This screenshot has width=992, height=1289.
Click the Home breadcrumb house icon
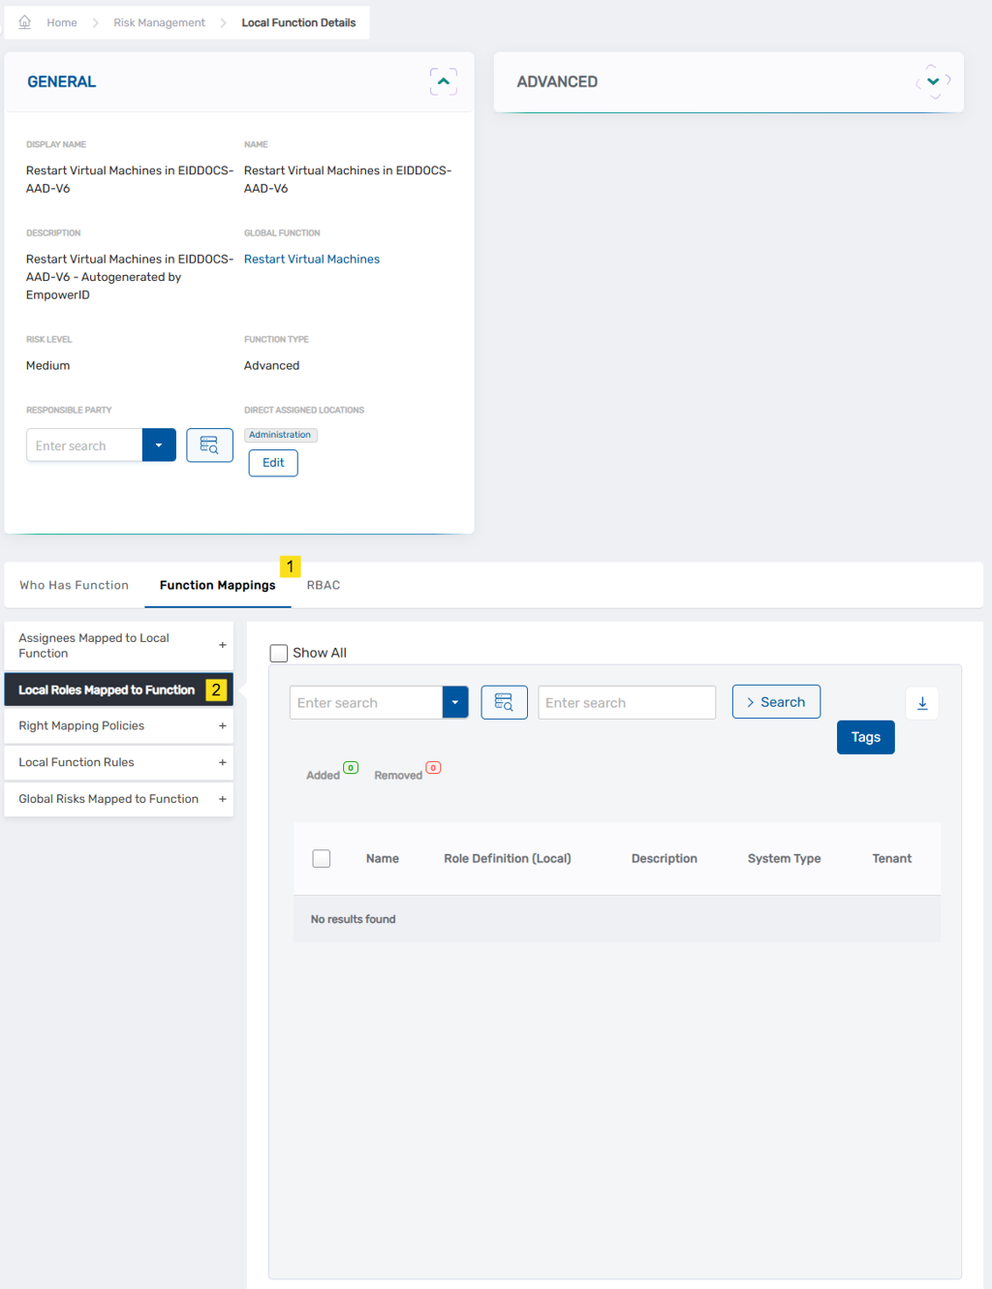click(x=25, y=22)
